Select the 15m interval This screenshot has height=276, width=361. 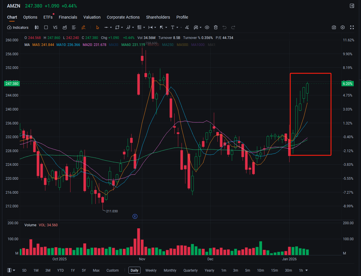pos(274,270)
